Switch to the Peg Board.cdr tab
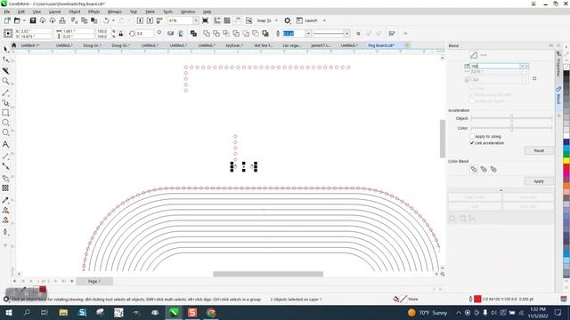 tap(381, 45)
